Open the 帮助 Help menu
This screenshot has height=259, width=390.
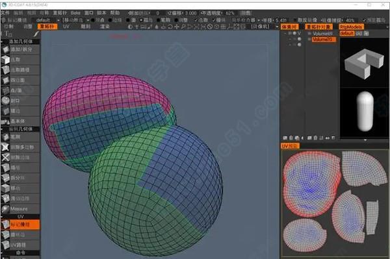pyautogui.click(x=115, y=13)
